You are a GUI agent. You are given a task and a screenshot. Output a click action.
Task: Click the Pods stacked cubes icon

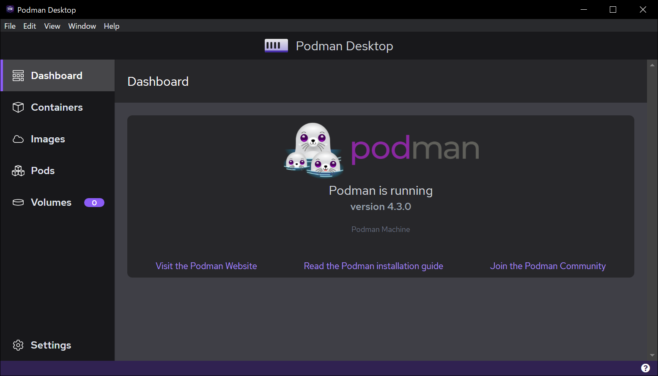(x=18, y=171)
